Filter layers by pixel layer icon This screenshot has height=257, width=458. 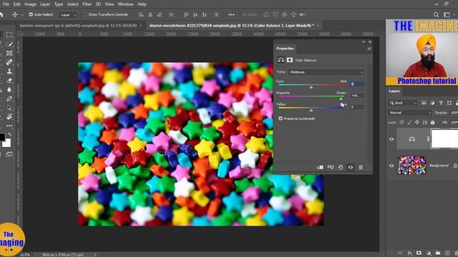point(424,103)
